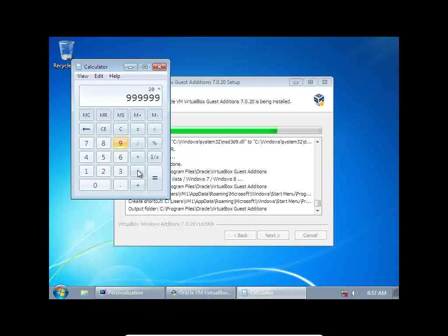Click digit 5 on the Calculator
Screen dimensions: 448x336
(x=103, y=157)
